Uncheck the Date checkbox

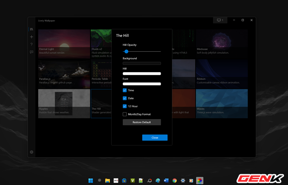point(125,98)
